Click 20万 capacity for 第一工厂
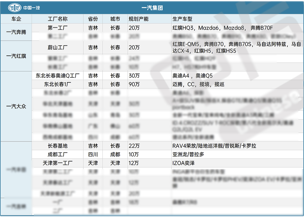The image size is (304, 217). tap(134, 28)
